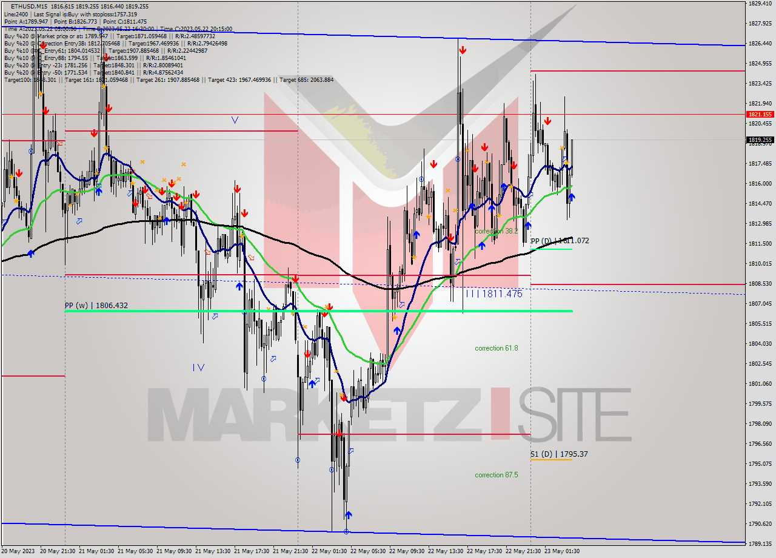Click the 'Target 685: 2063.884' text
776x558 pixels.
tap(306, 79)
